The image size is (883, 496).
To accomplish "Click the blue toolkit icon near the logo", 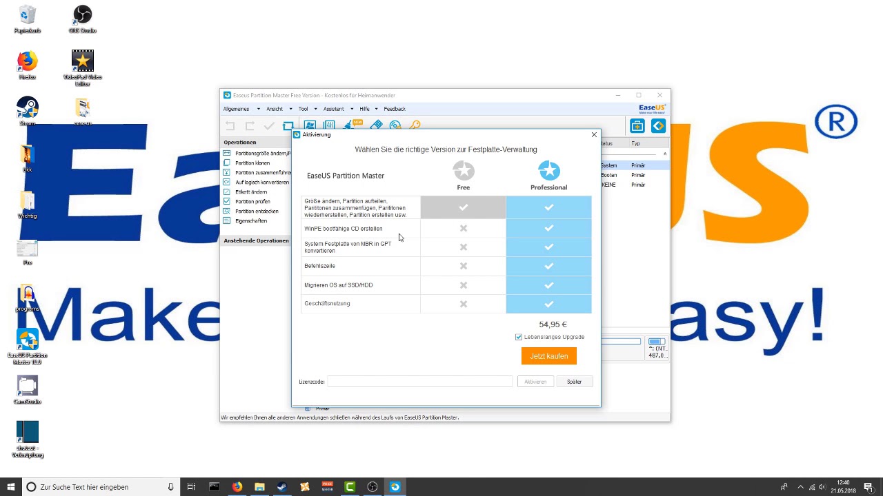I will coord(637,125).
